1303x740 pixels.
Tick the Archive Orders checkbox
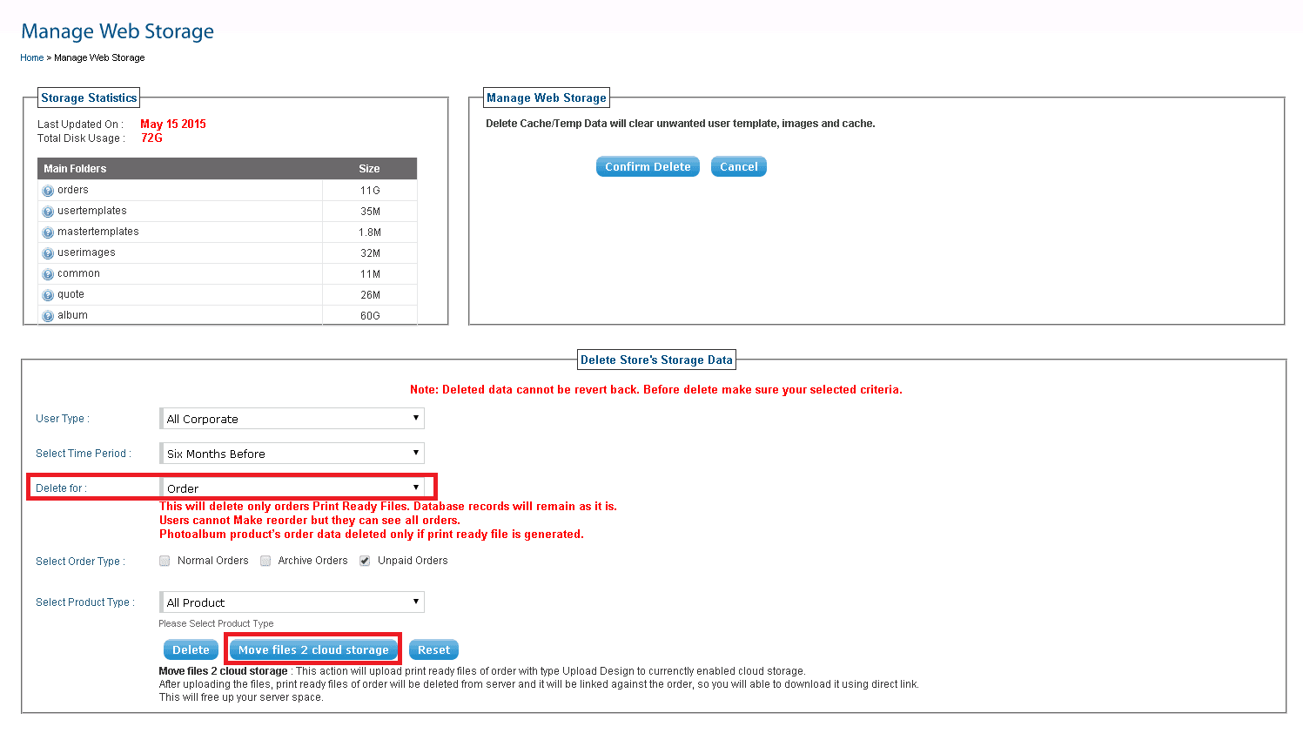265,562
